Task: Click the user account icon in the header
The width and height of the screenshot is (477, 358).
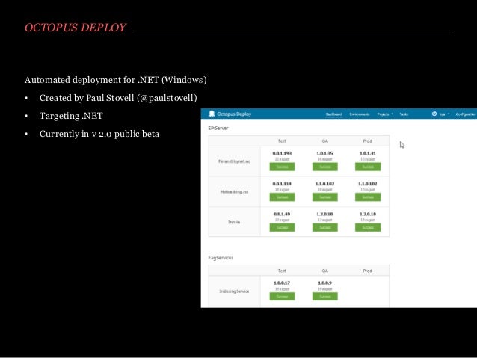Action: click(x=434, y=114)
